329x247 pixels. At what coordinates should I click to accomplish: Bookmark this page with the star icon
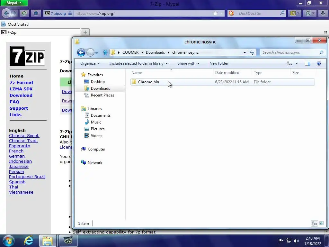click(215, 13)
